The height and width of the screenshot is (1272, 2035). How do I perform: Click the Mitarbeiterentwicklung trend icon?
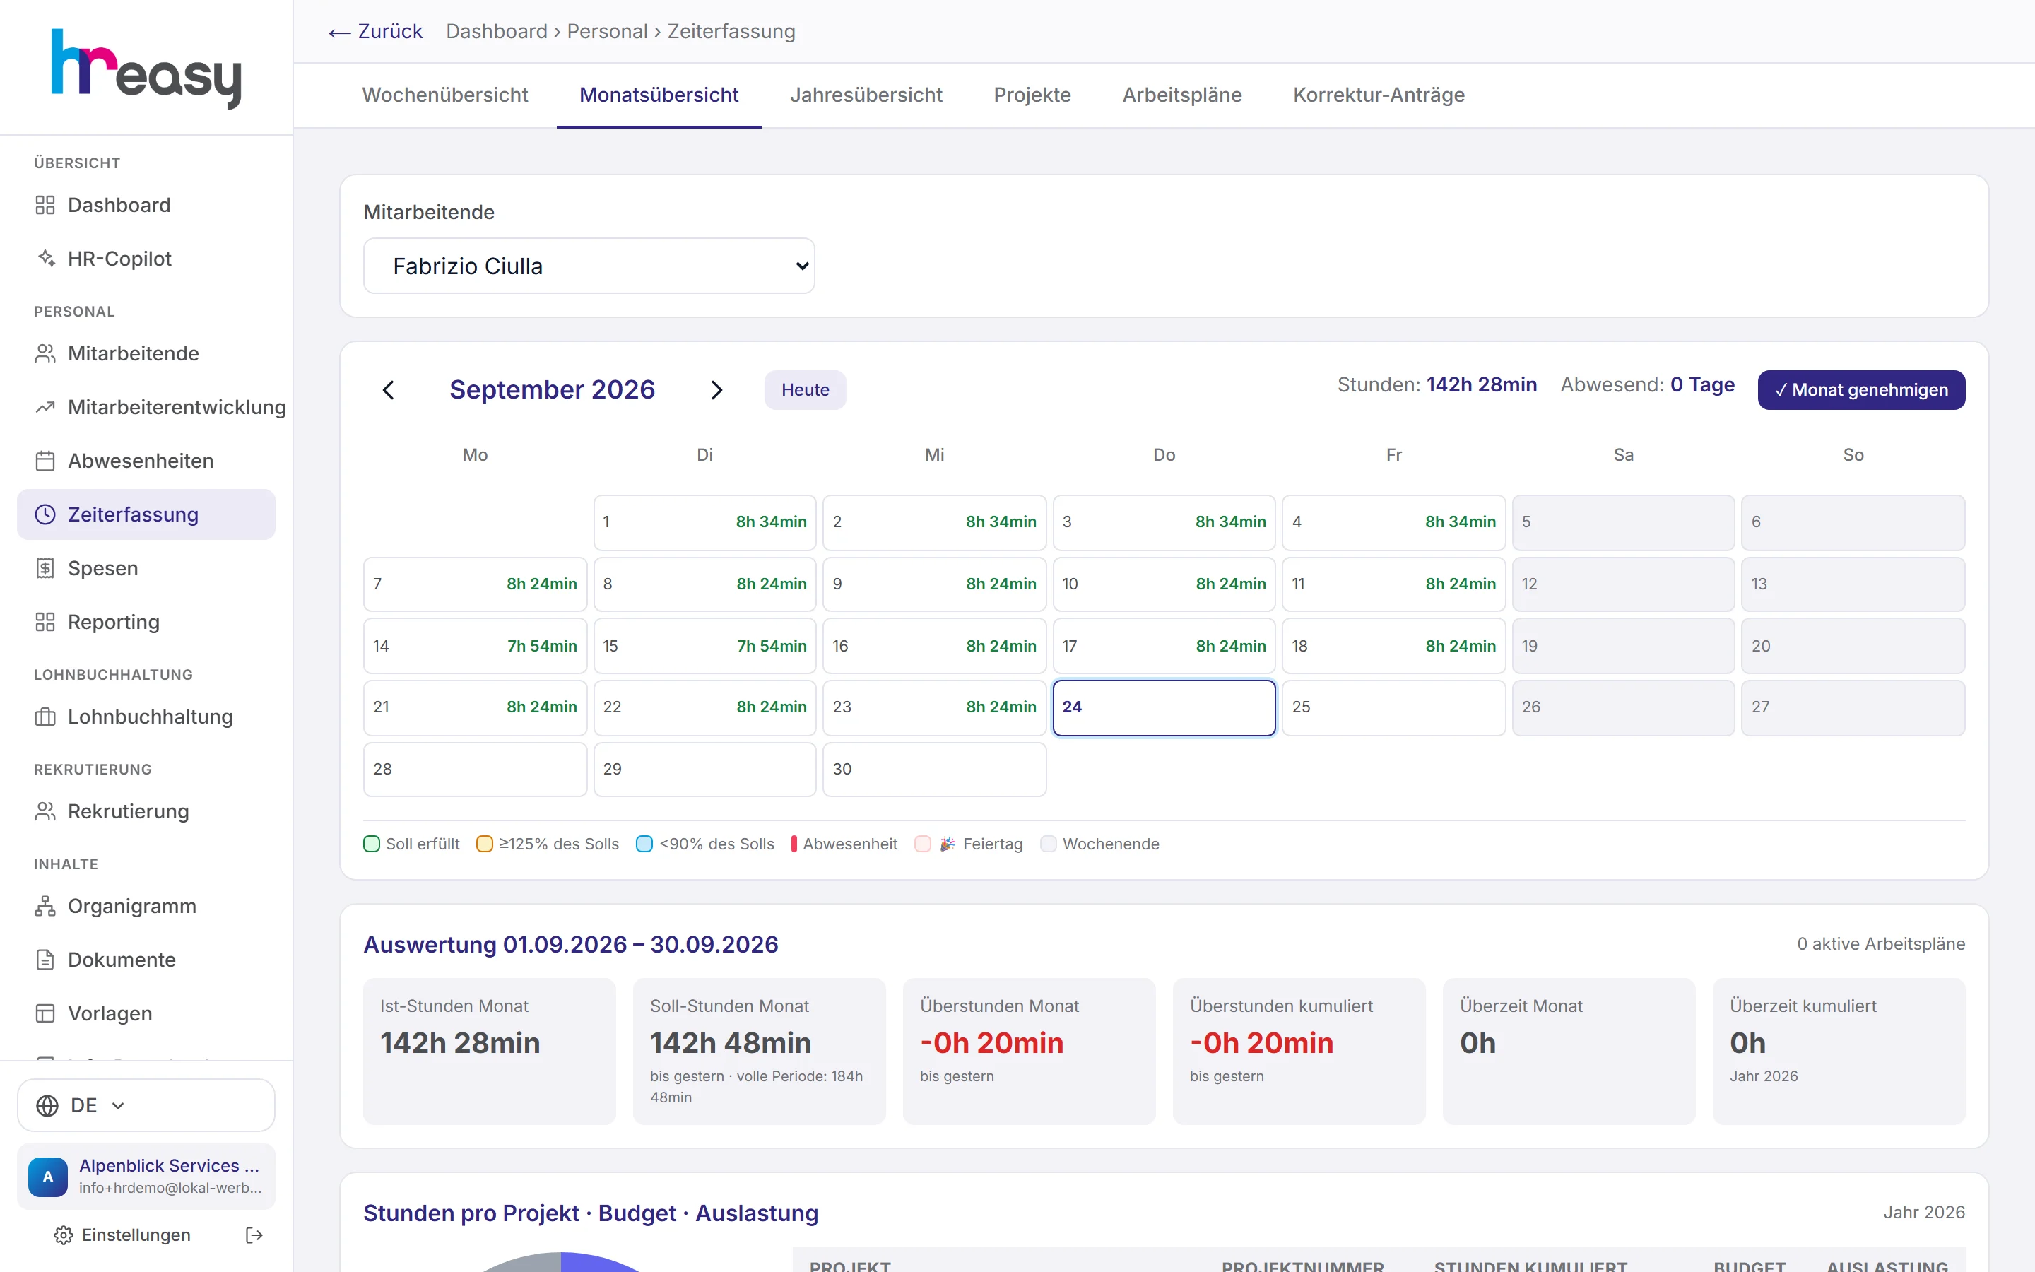point(45,407)
